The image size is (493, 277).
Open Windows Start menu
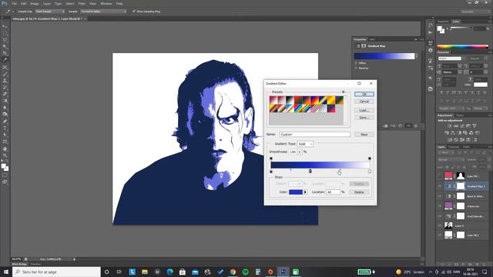[x=6, y=272]
